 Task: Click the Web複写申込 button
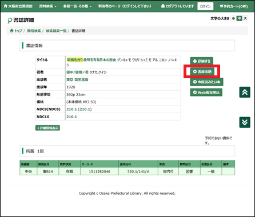206,93
